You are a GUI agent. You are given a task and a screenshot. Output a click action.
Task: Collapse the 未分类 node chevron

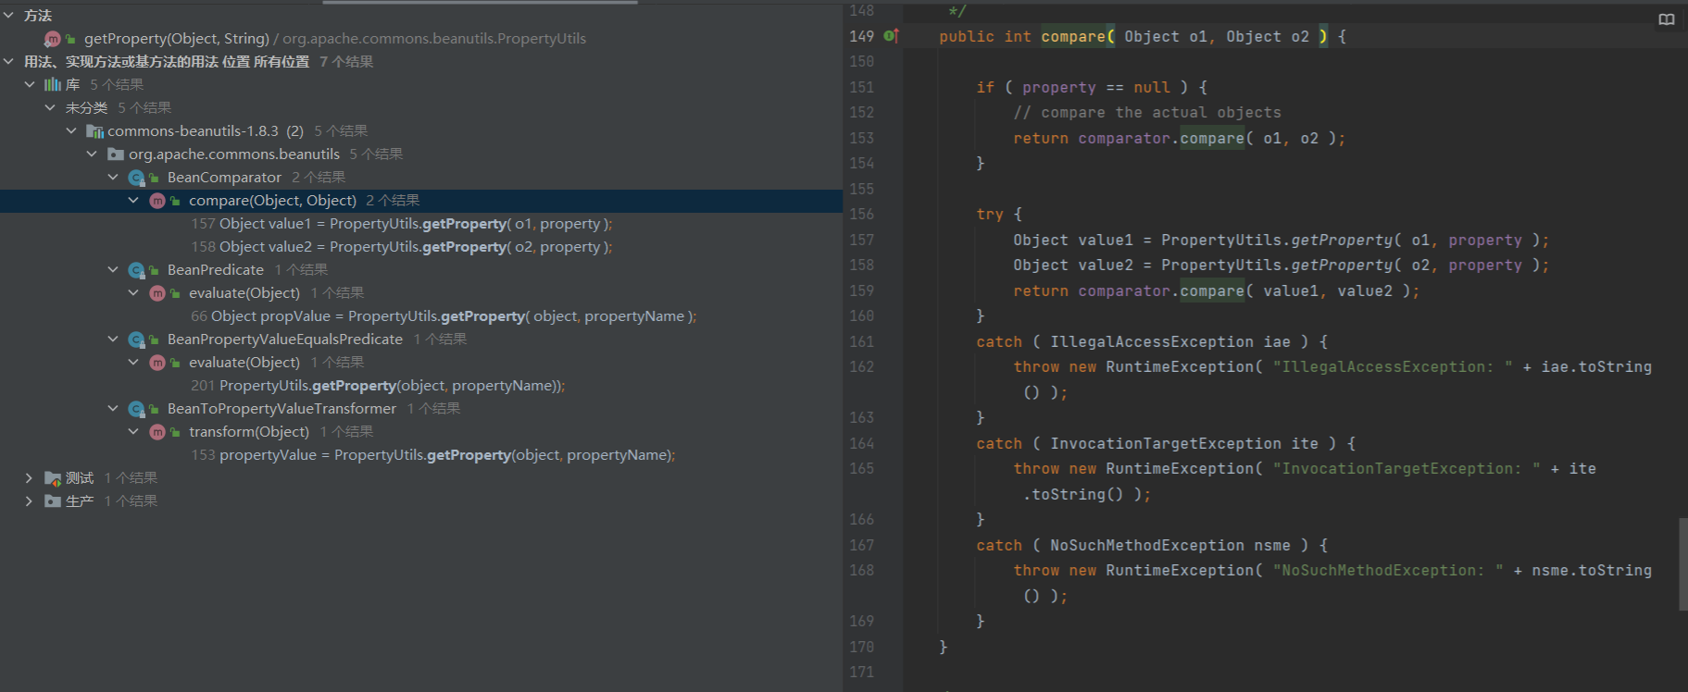[x=50, y=107]
